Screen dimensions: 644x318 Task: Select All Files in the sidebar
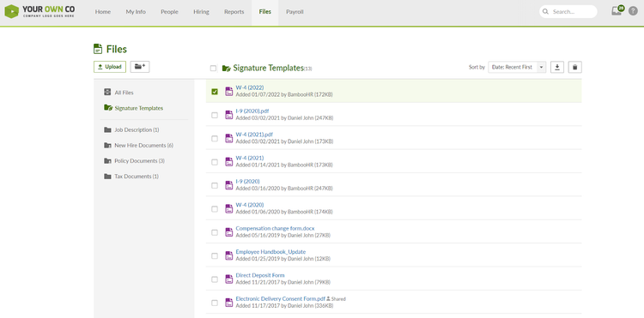point(118,93)
